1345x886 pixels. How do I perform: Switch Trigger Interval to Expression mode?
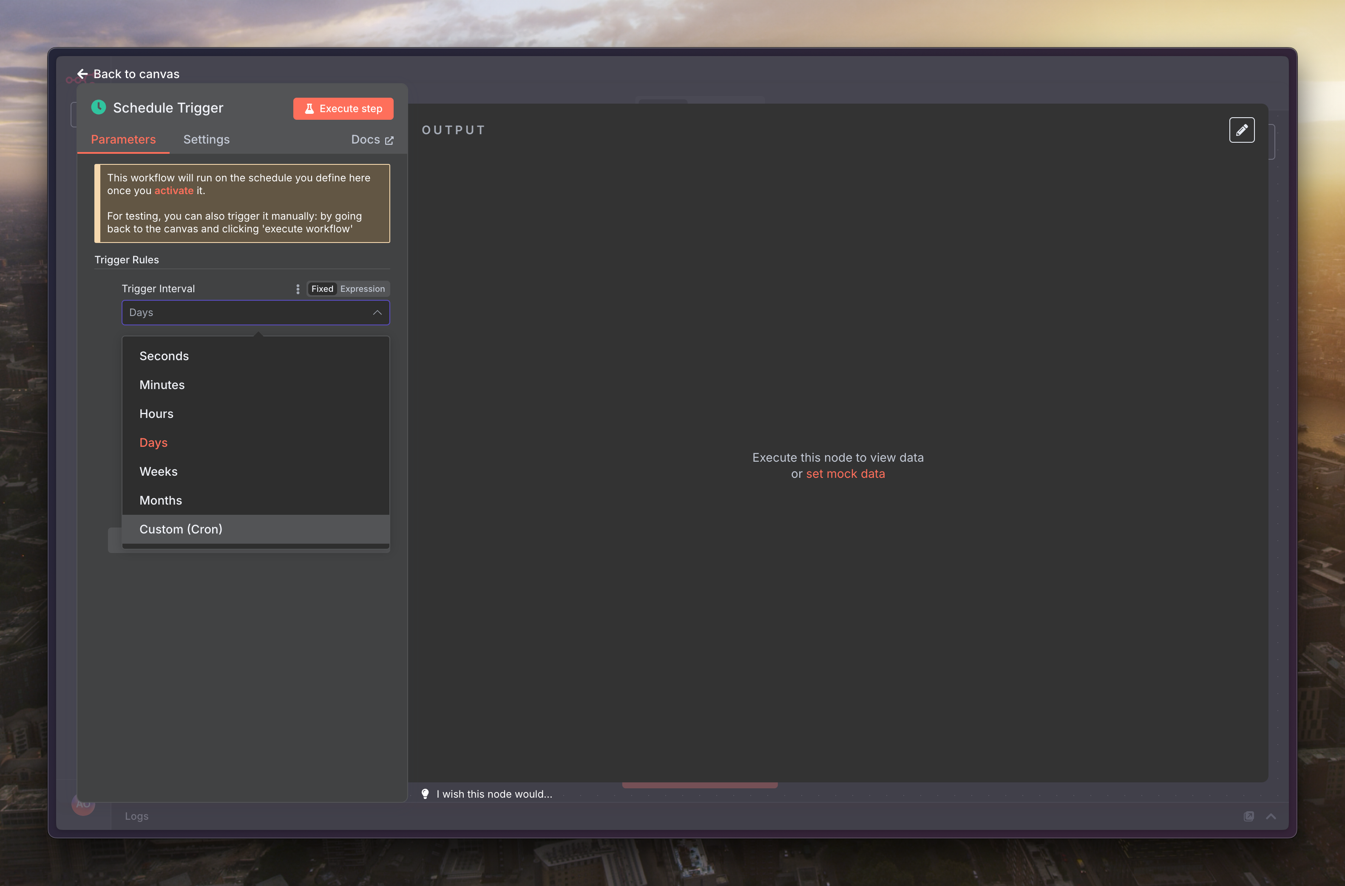coord(363,289)
